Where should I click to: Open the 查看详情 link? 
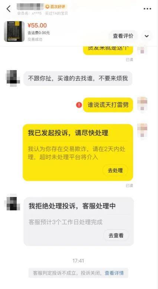[114, 273]
